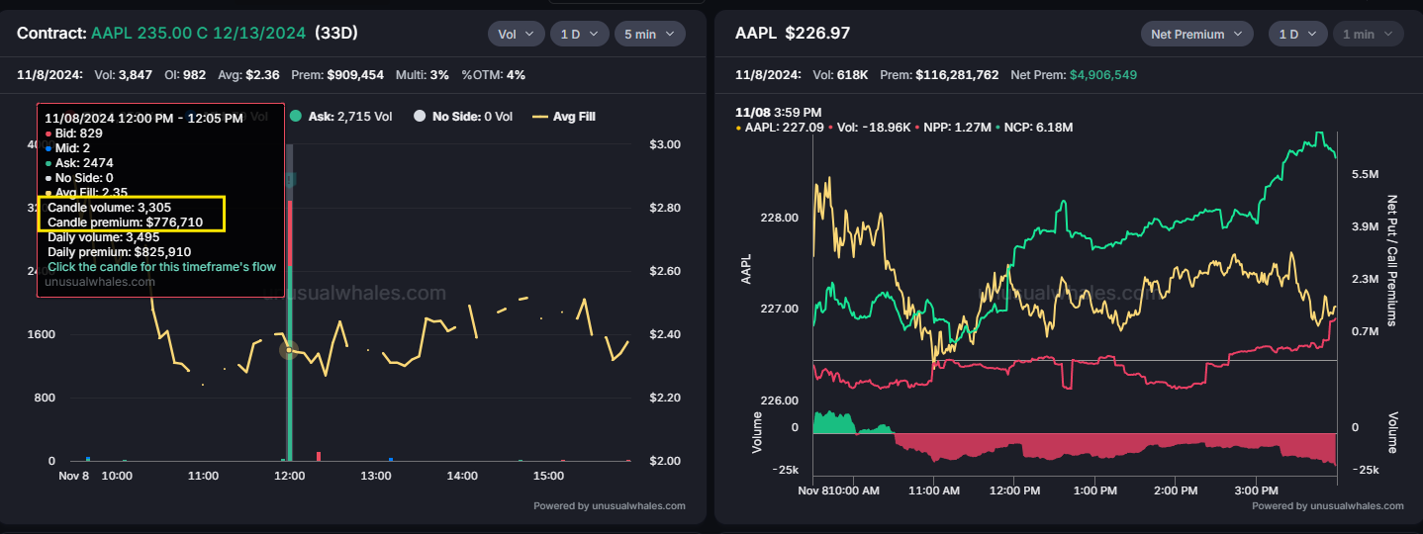1423x534 pixels.
Task: Click the 14:00 time axis label
Action: (x=462, y=476)
